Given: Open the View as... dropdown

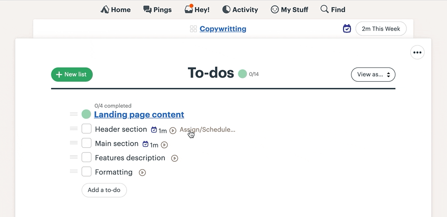Looking at the screenshot, I should coord(373,74).
